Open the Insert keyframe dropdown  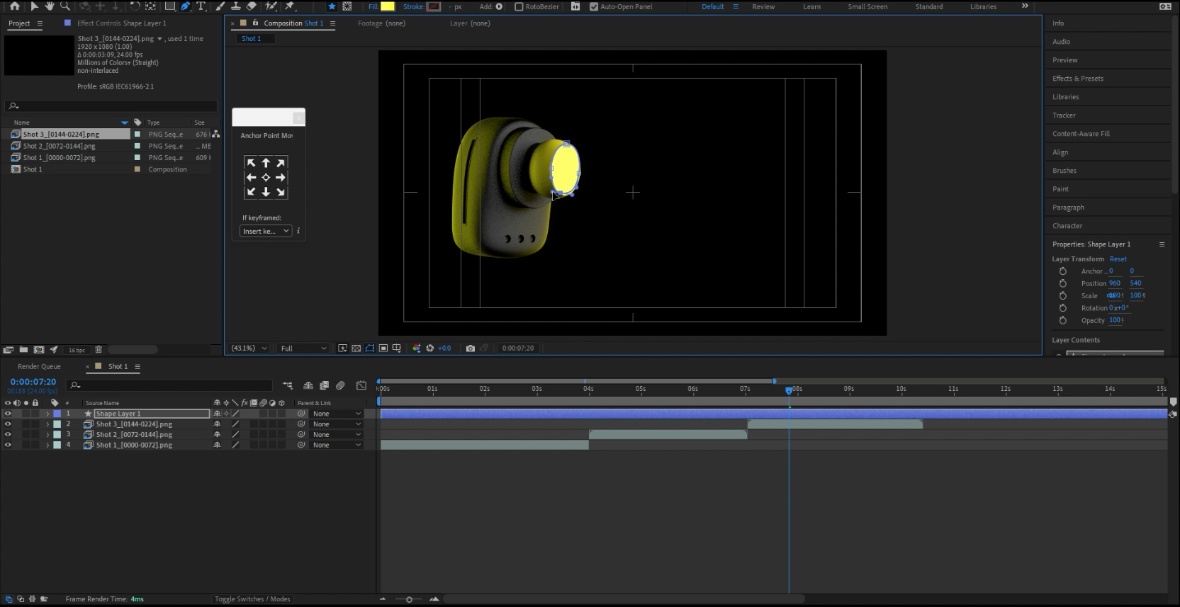coord(266,231)
